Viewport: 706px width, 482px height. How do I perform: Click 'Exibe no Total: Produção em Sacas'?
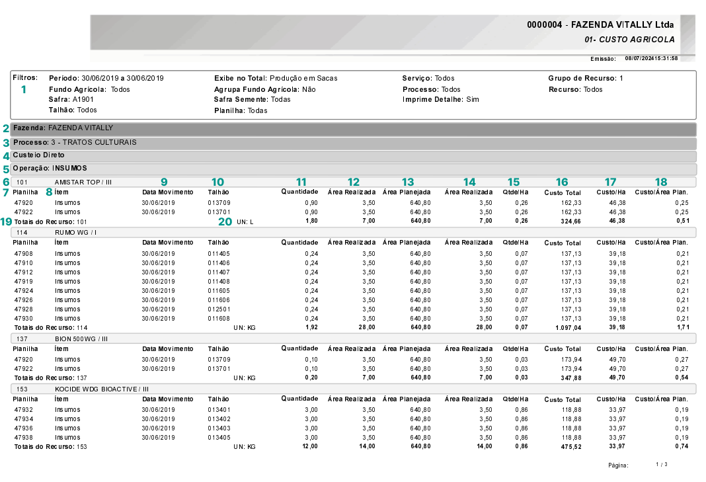pos(276,79)
